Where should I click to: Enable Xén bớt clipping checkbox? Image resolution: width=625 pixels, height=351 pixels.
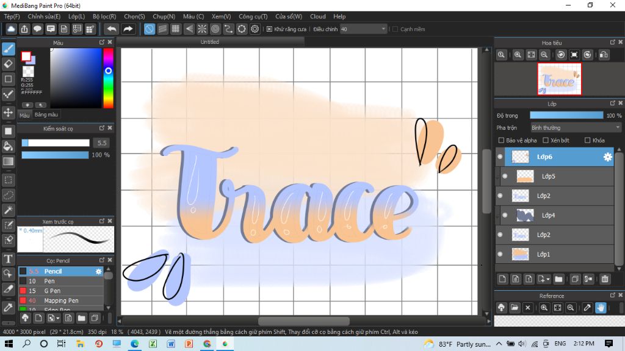point(546,141)
